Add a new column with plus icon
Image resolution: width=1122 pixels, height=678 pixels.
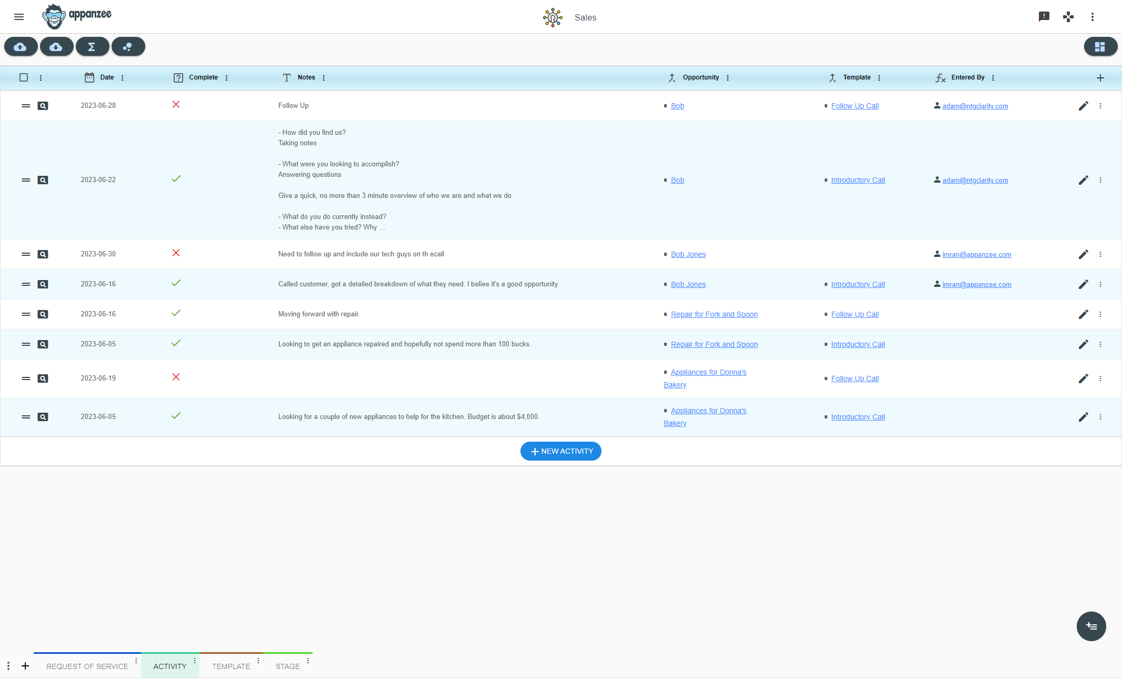(1100, 78)
